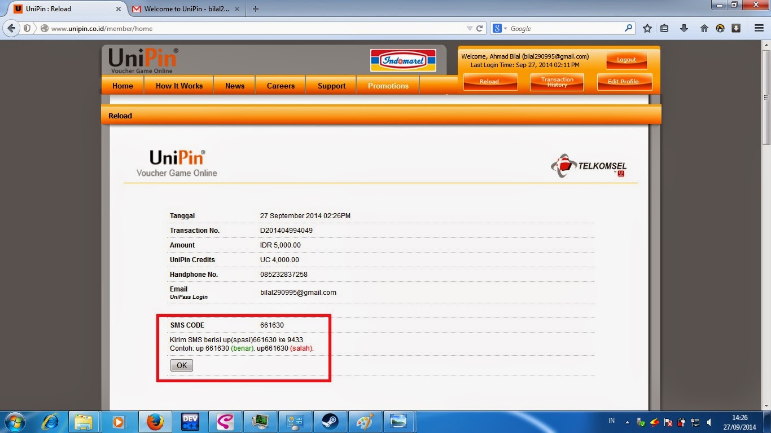Click the email bilal290995@gmail.com in table
Viewport: 771px width, 433px height.
[298, 293]
